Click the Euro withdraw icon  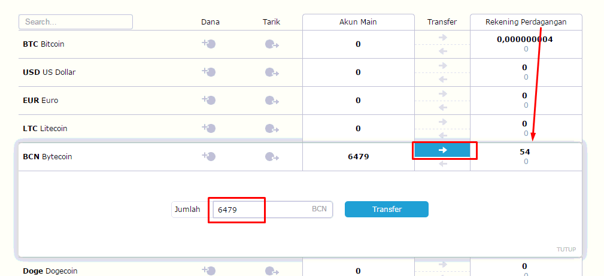coord(272,101)
